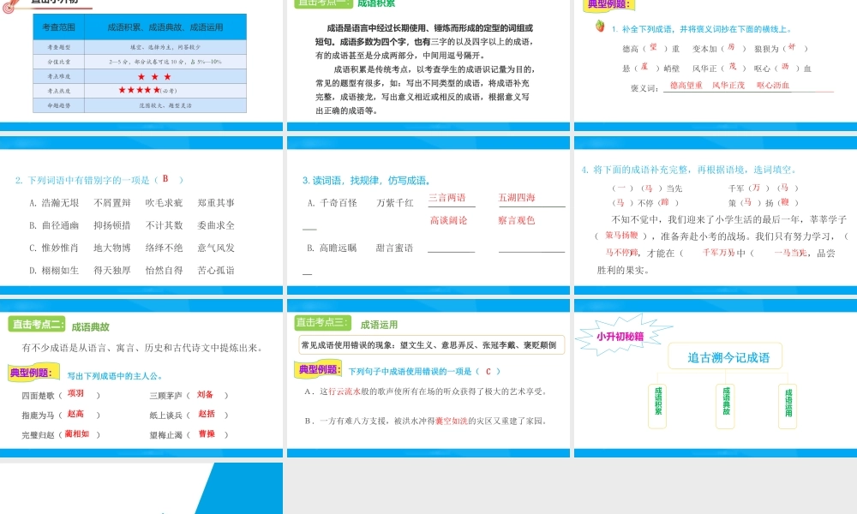Select the vertical 成语积累 box in the diagram
The height and width of the screenshot is (514, 857).
657,406
